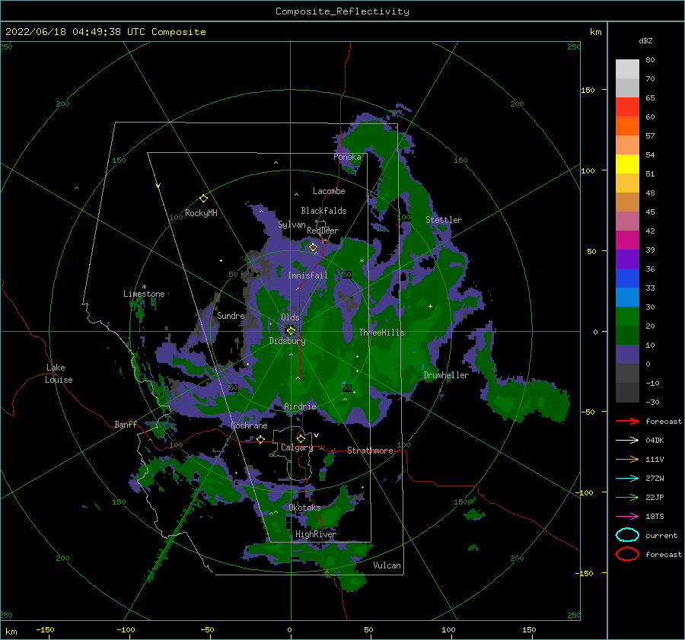
Task: Pick the bright green 20-30 dBZ swatch
Action: pos(627,317)
